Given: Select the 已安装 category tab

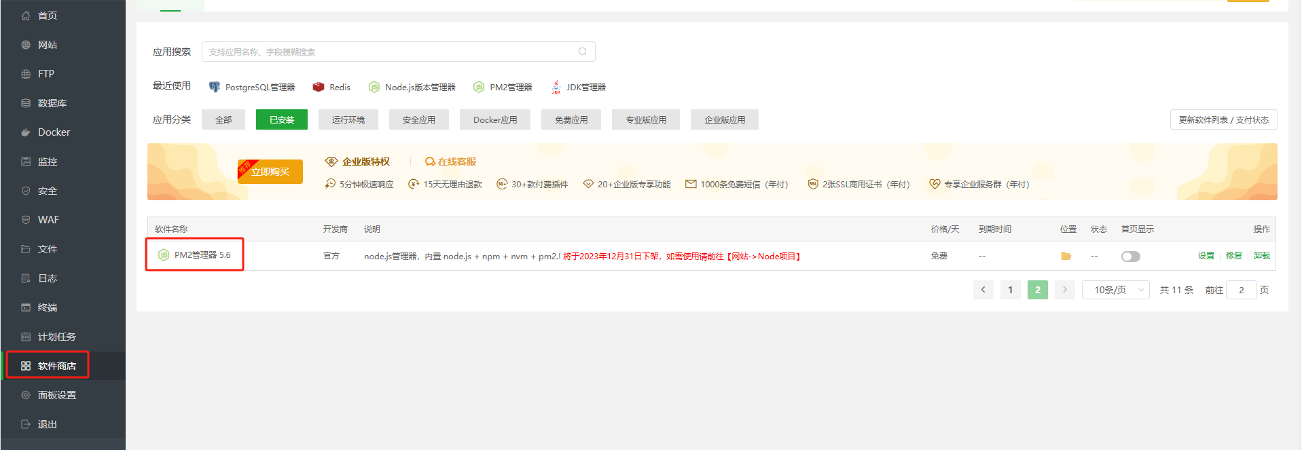Looking at the screenshot, I should click(282, 119).
